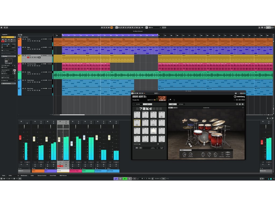
Task: Select the Object Selection arrow tool
Action: (x=117, y=27)
